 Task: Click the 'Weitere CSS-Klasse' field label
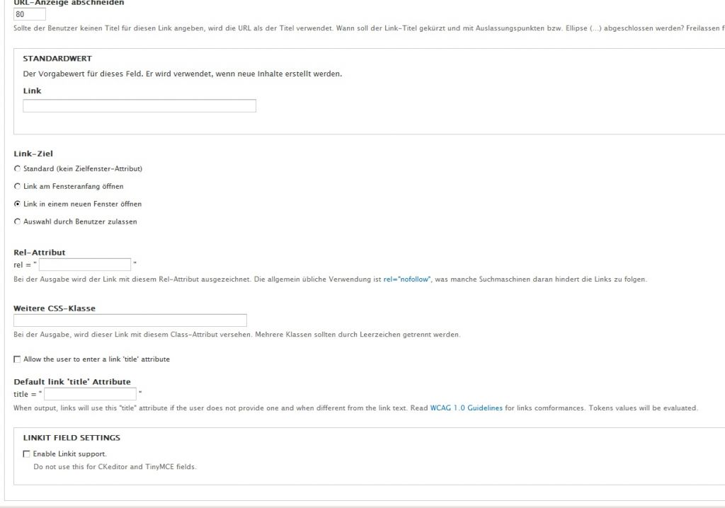(x=55, y=308)
